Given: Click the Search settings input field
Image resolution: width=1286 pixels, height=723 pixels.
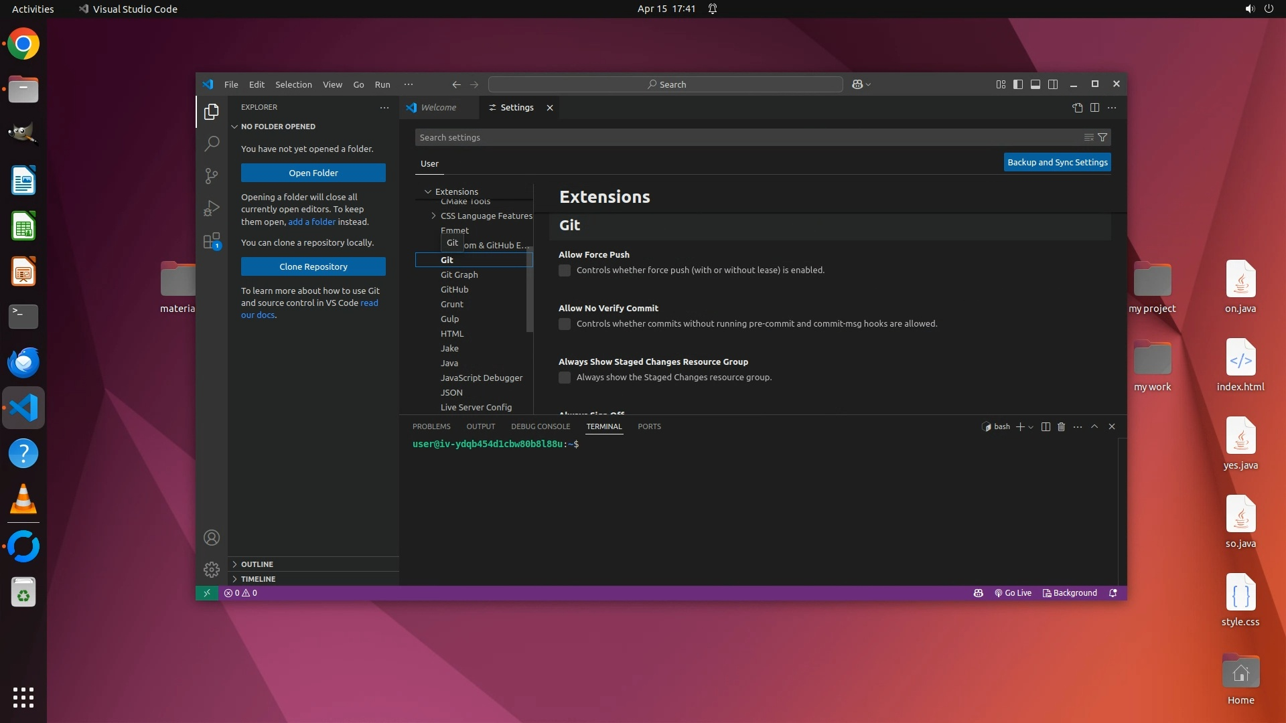Looking at the screenshot, I should pyautogui.click(x=743, y=137).
